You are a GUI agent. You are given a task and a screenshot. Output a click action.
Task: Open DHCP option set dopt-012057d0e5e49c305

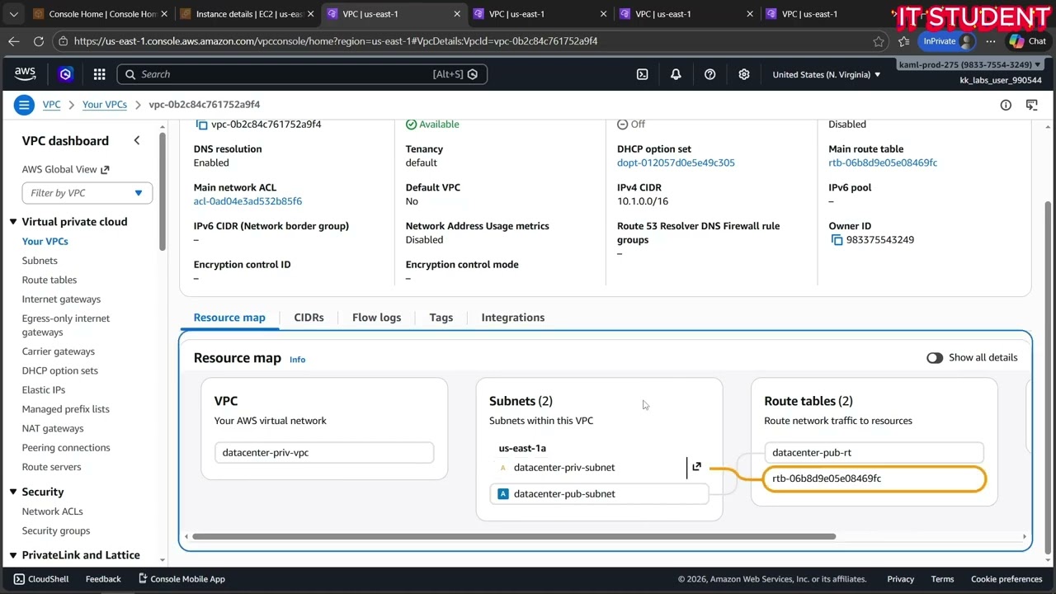pyautogui.click(x=676, y=163)
